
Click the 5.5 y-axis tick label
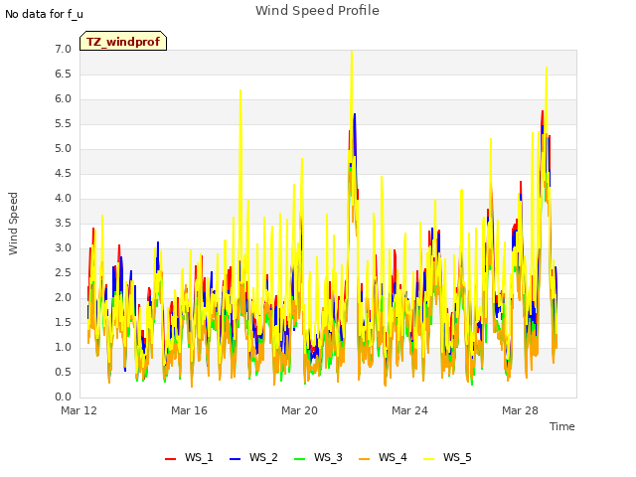point(63,124)
